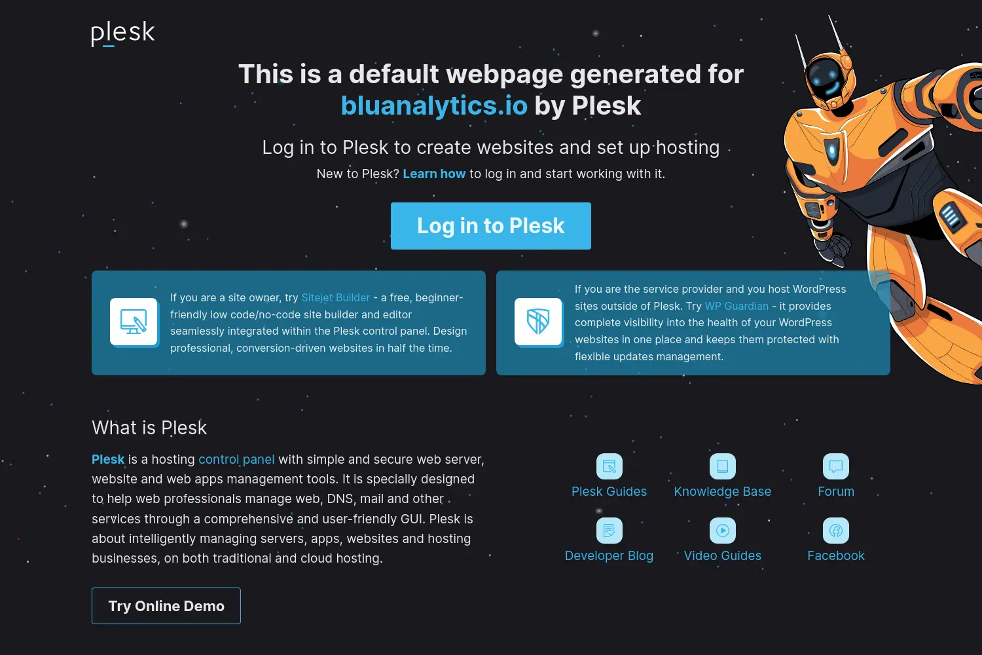Open the Developer Blog icon
Viewport: 982px width, 655px height.
point(609,531)
